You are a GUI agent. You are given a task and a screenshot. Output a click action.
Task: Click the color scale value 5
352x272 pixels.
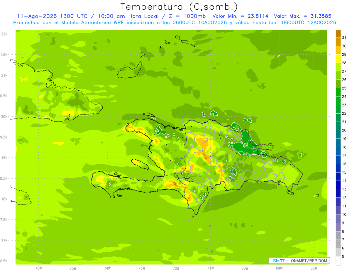click(x=343, y=257)
